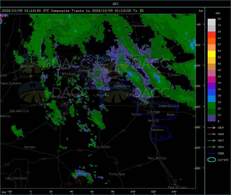Pick the light blue 30-35 dBZ swatch
This screenshot has width=231, height=195.
point(211,99)
